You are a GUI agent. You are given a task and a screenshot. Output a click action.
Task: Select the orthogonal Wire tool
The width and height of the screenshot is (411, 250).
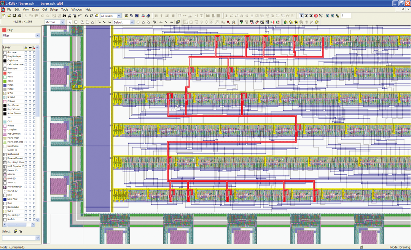(99, 22)
